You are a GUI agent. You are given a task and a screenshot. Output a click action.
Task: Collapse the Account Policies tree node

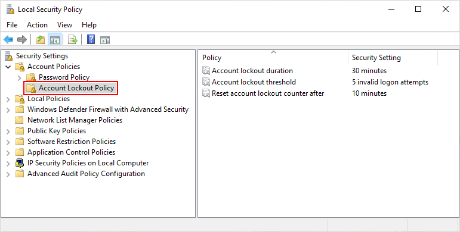pyautogui.click(x=8, y=67)
